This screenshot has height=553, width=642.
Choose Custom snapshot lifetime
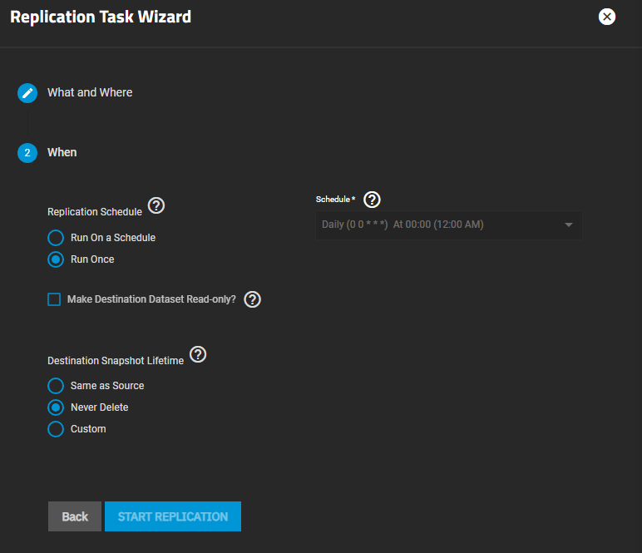click(x=56, y=429)
